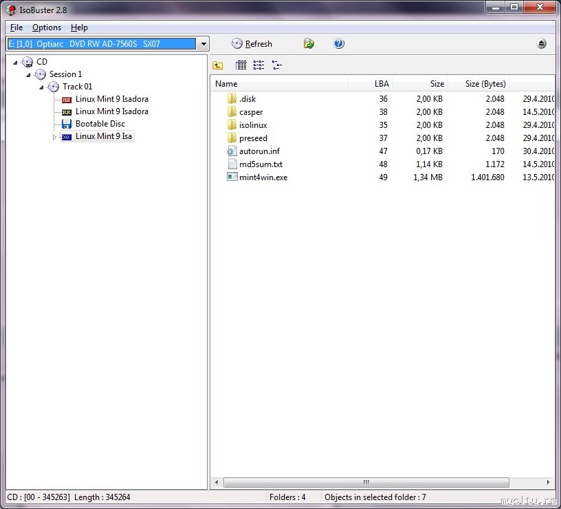Open help via blue question mark icon
Screen dimensions: 561x509
click(x=339, y=43)
